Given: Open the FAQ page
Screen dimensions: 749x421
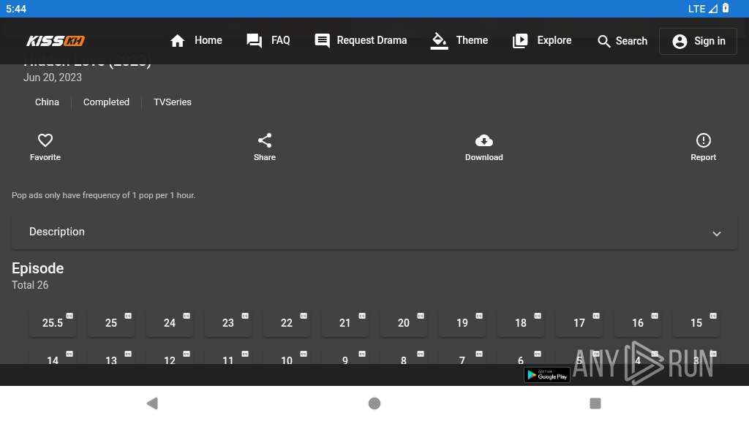Looking at the screenshot, I should (268, 41).
